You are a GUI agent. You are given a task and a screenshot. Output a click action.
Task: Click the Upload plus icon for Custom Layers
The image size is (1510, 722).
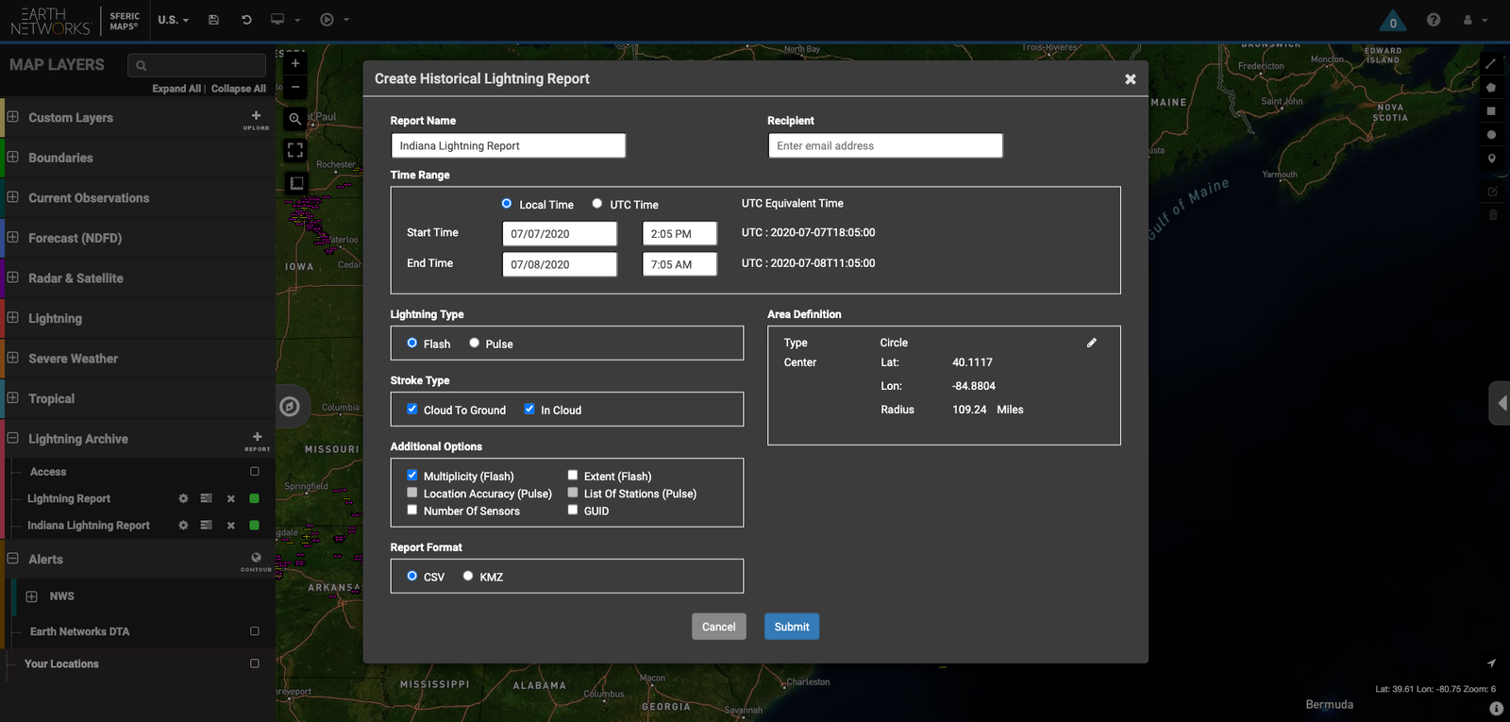256,119
